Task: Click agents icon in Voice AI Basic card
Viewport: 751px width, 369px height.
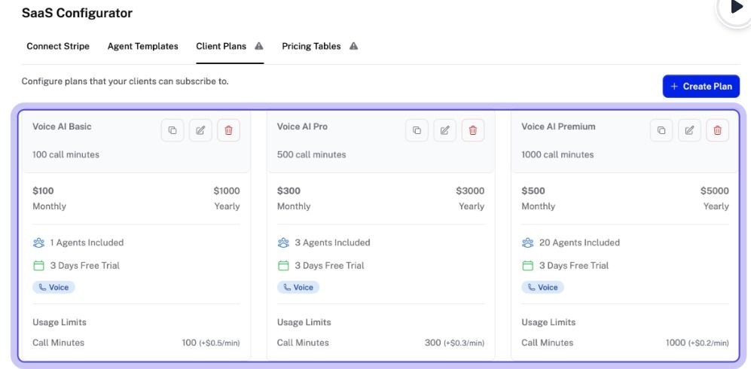Action: [x=39, y=242]
